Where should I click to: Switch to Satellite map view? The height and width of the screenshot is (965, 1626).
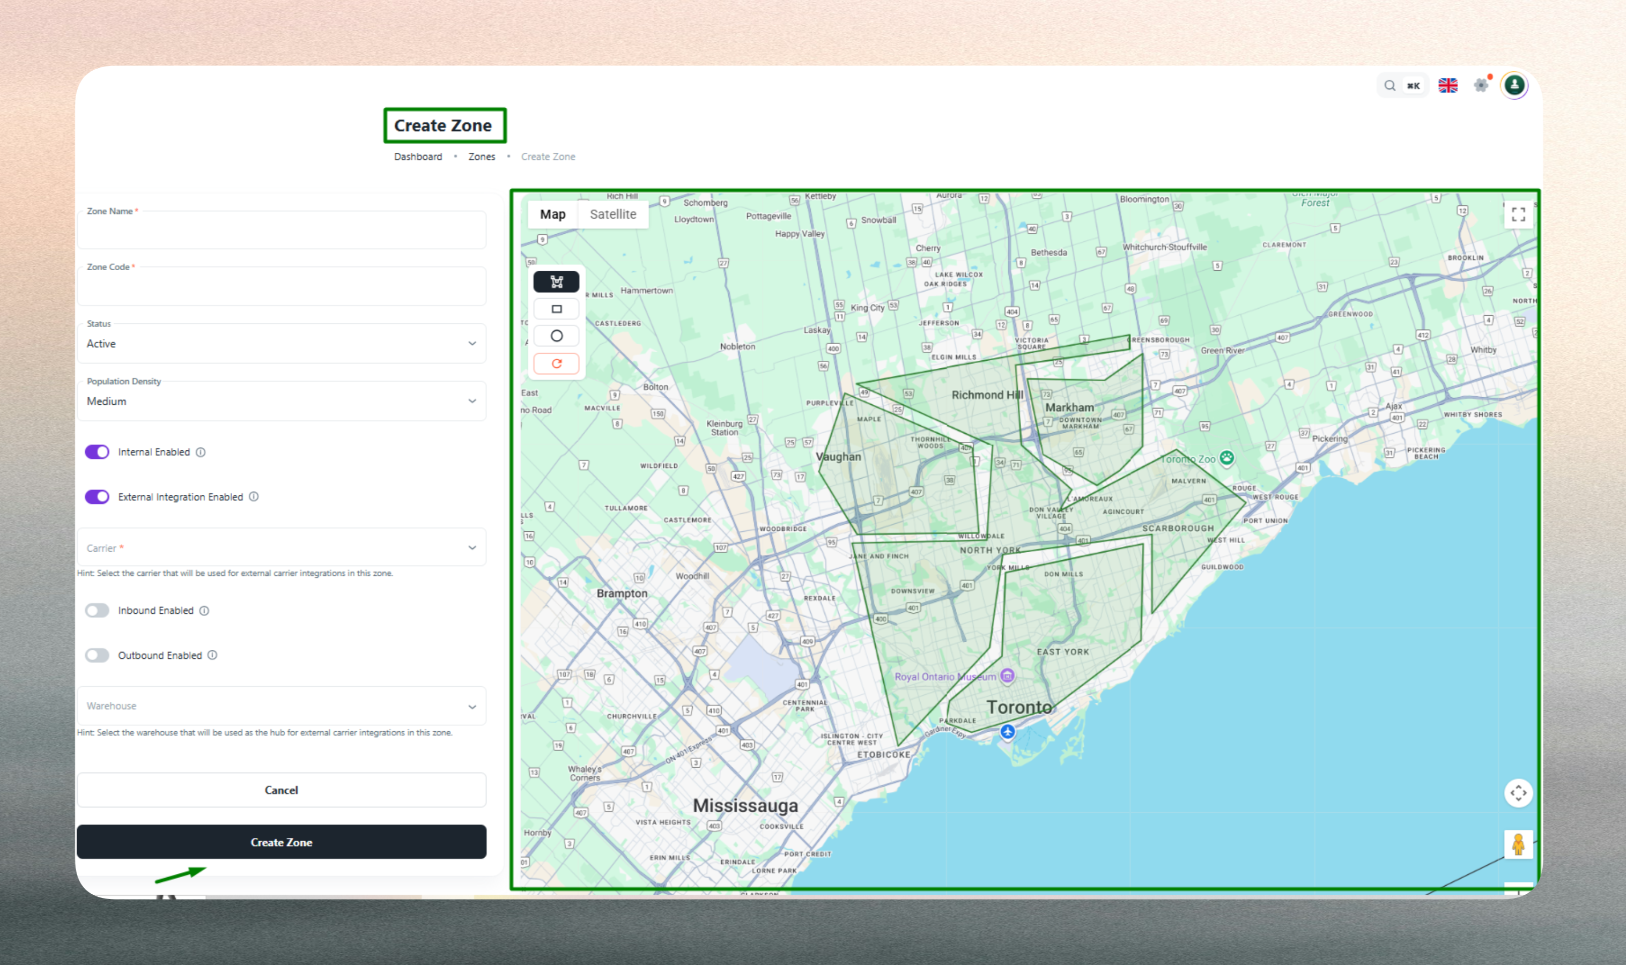[x=612, y=214]
